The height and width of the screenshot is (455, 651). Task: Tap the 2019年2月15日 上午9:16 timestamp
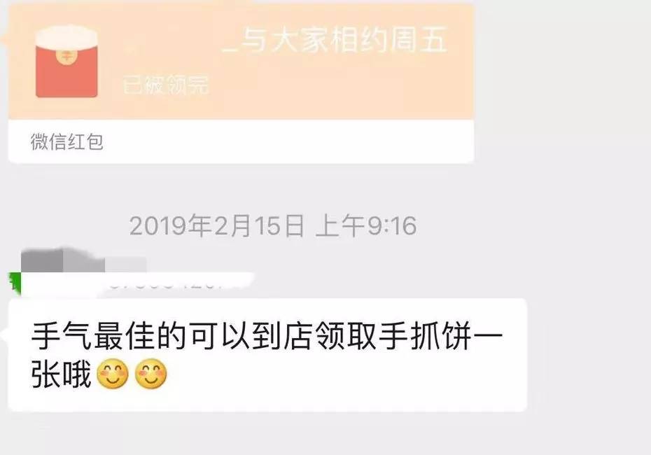(x=273, y=226)
